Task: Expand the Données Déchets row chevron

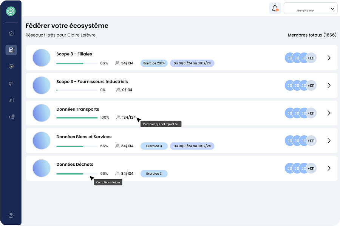Action: 329,168
